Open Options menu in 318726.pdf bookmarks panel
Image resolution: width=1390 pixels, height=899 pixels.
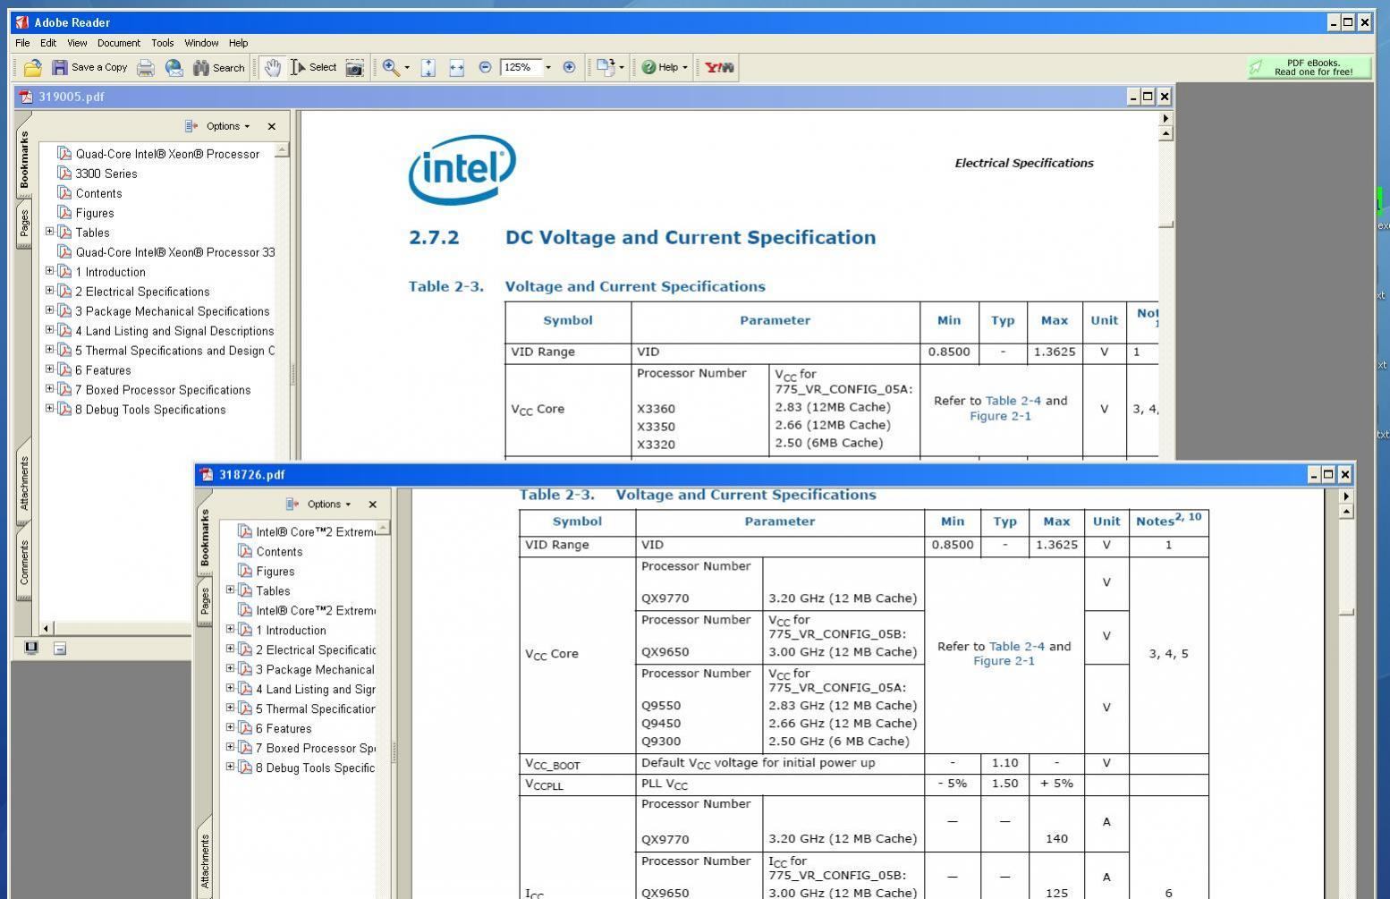[x=318, y=505]
